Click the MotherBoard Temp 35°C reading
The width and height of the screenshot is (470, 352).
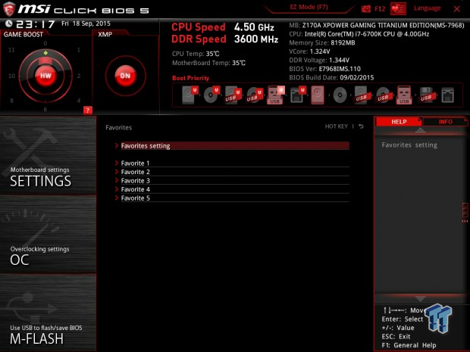click(x=208, y=63)
